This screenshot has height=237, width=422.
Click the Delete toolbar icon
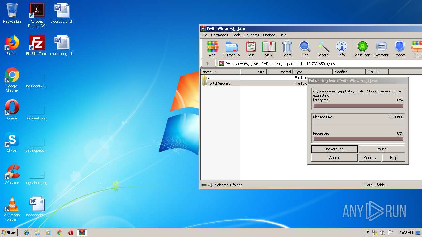click(287, 49)
